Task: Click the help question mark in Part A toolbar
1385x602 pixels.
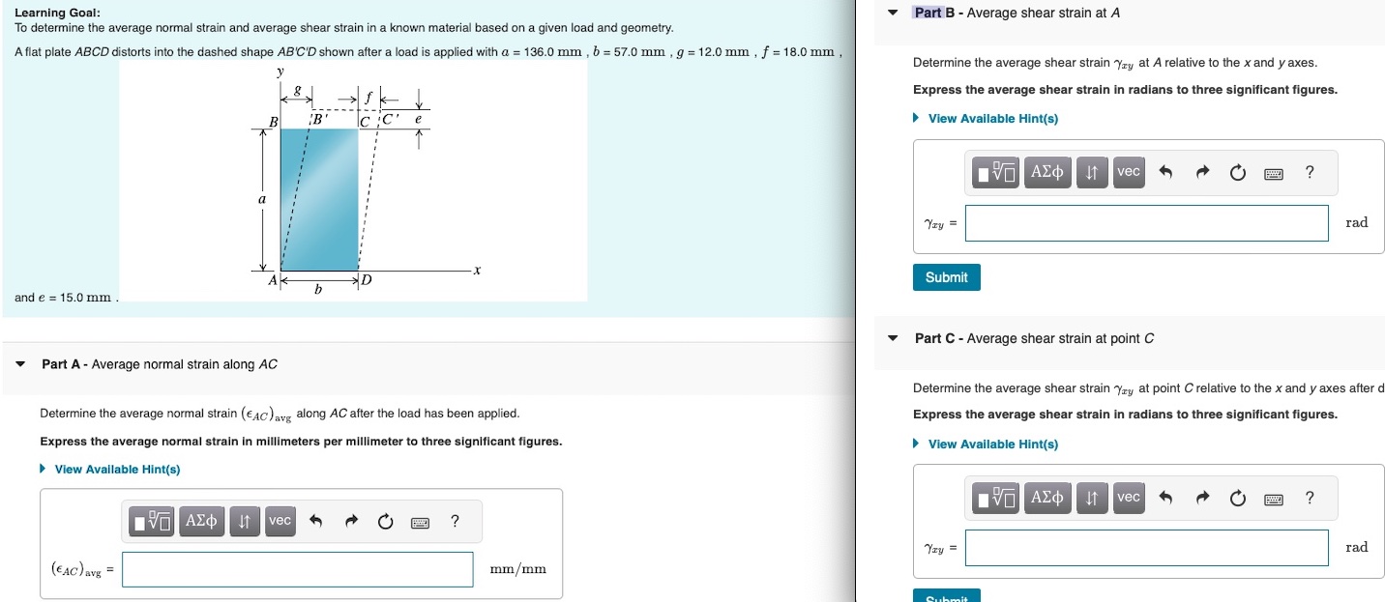Action: [454, 521]
